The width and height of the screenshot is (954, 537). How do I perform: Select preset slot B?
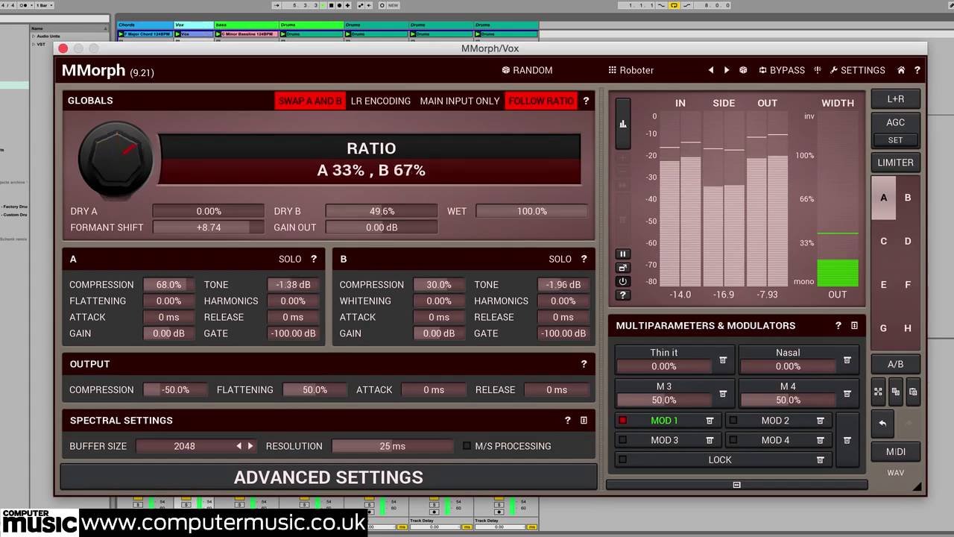pyautogui.click(x=908, y=198)
